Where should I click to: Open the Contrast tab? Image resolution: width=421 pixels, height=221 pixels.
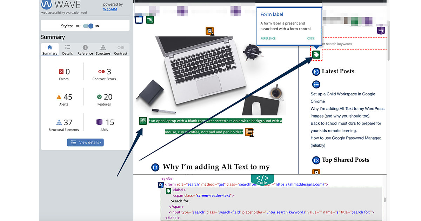point(120,49)
